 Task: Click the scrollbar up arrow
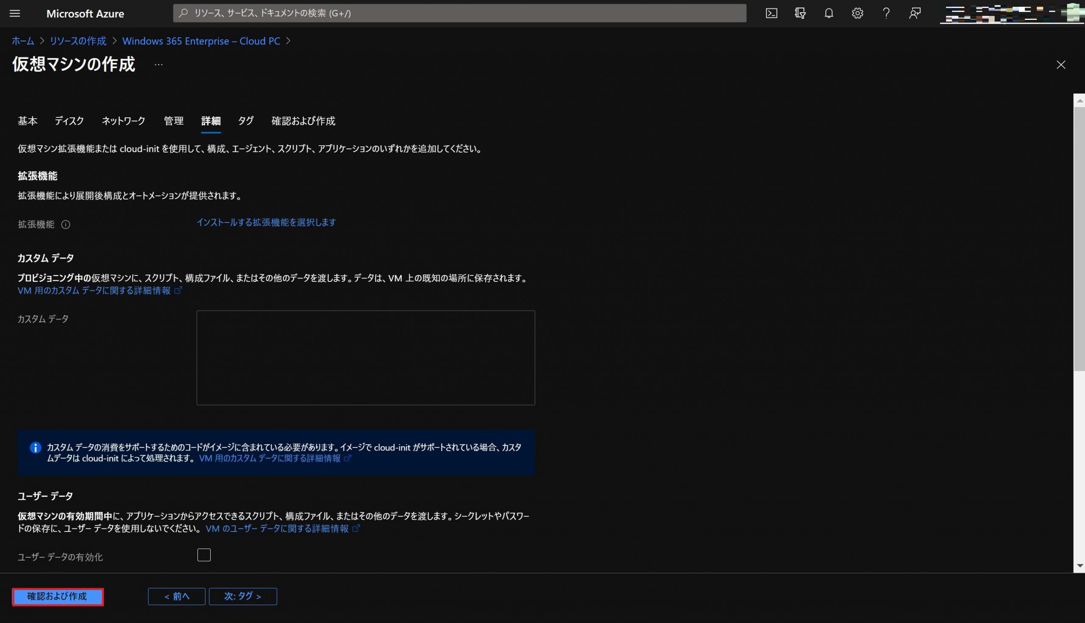point(1079,100)
